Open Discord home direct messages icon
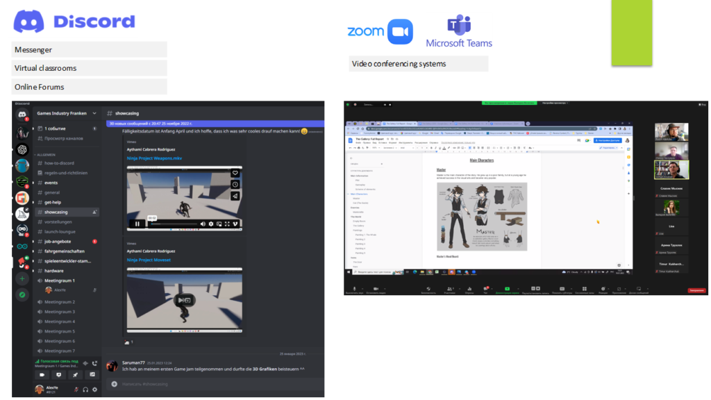This screenshot has width=711, height=400. point(22,115)
